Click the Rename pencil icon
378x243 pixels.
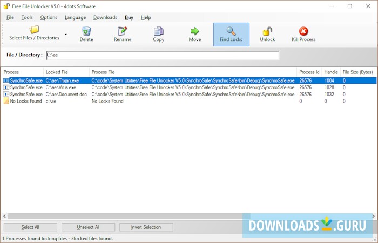123,31
